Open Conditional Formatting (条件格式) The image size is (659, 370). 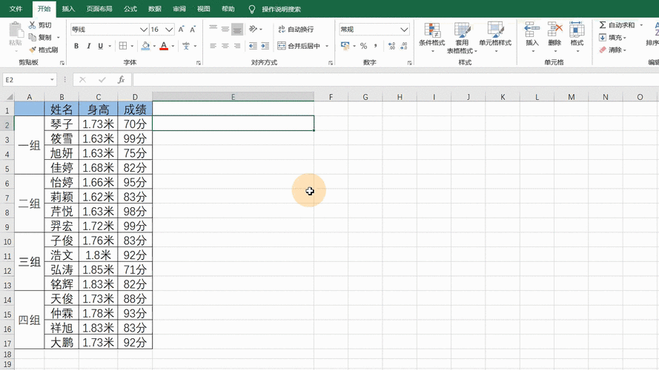click(x=432, y=37)
